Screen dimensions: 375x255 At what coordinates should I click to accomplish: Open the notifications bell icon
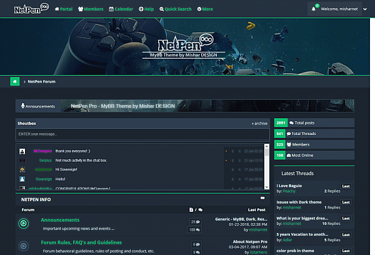pos(314,9)
